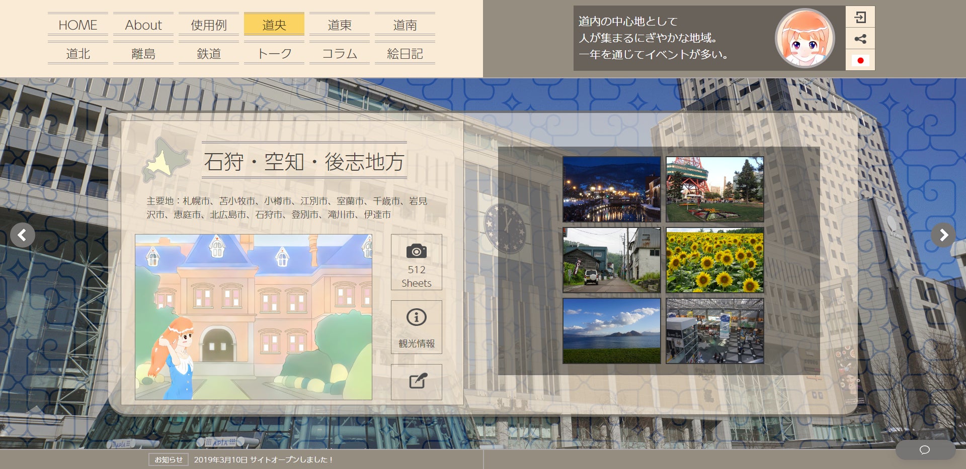Open the 道東 menu item

[340, 25]
